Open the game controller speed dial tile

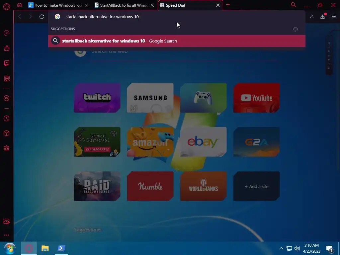tap(204, 98)
